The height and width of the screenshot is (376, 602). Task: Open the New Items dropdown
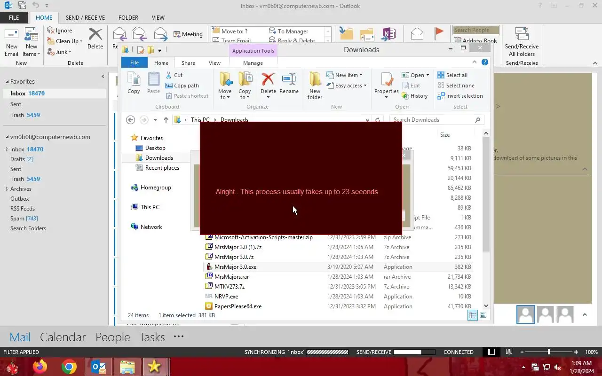(x=31, y=42)
